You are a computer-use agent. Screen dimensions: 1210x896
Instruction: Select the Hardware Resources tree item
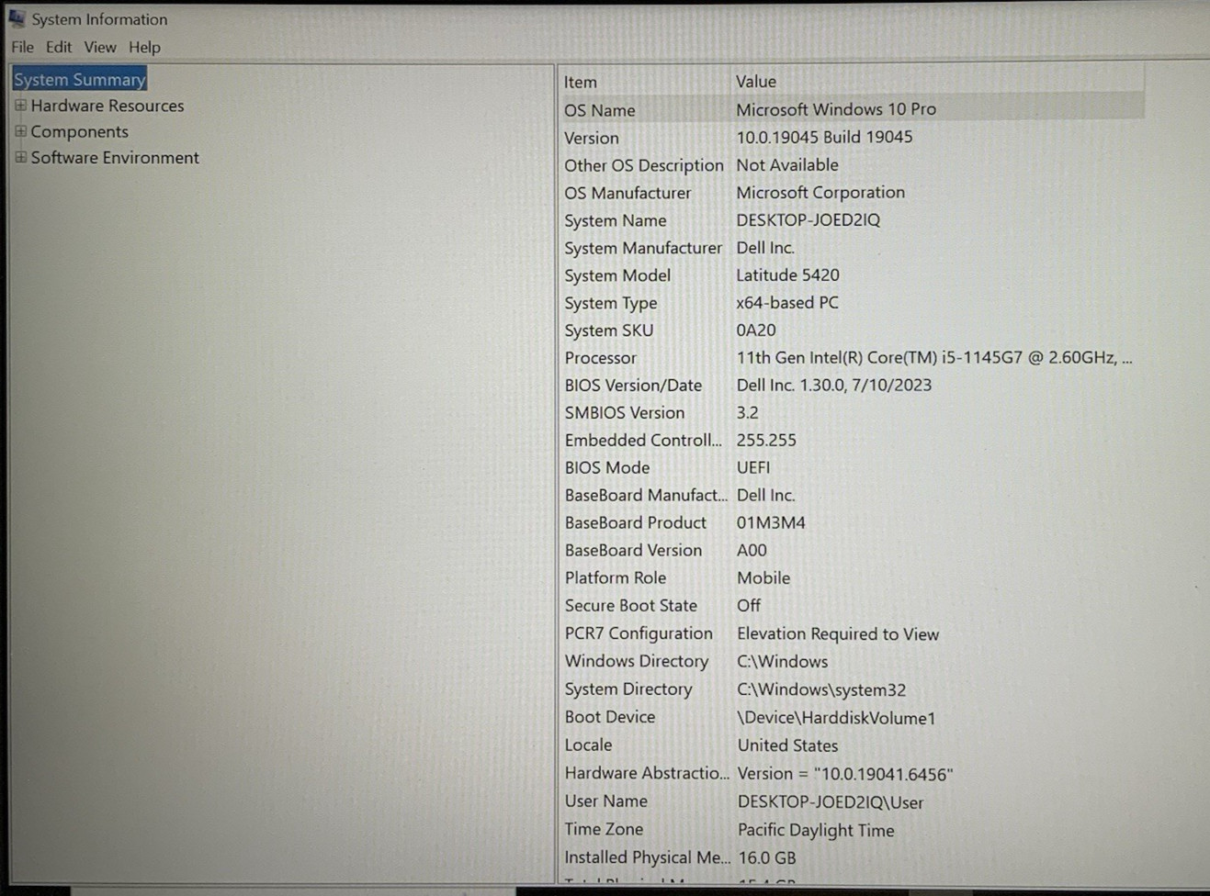(107, 106)
